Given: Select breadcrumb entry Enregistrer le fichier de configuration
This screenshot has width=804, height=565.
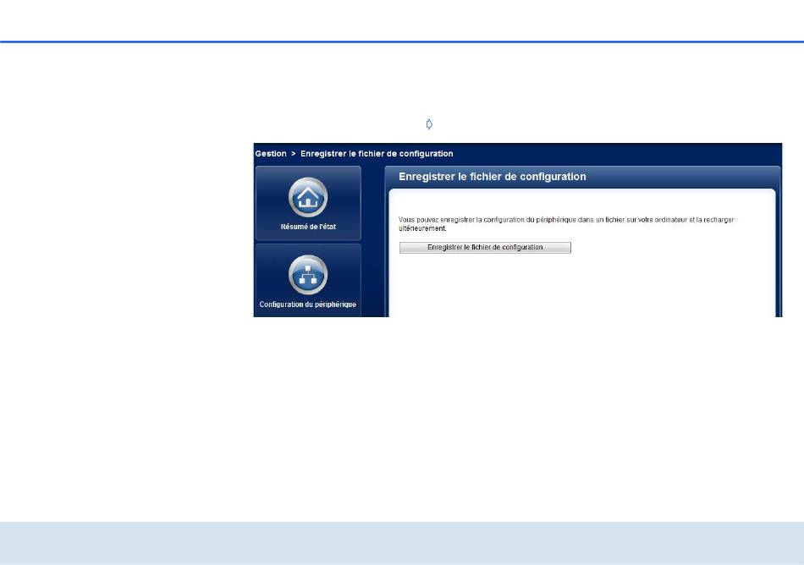Looking at the screenshot, I should [377, 154].
